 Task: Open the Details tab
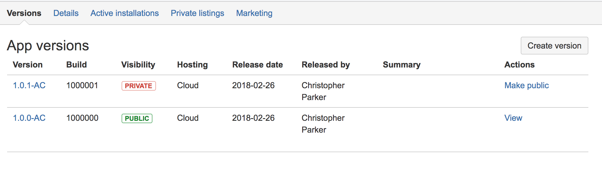[66, 13]
